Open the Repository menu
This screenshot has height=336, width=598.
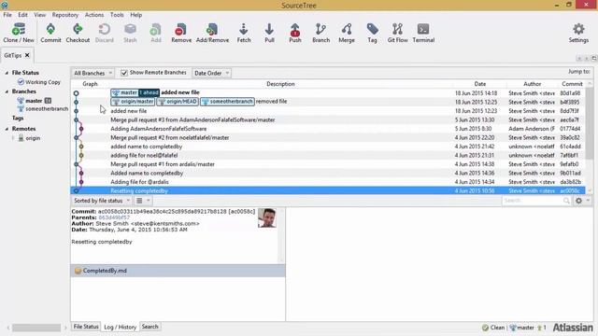point(65,15)
